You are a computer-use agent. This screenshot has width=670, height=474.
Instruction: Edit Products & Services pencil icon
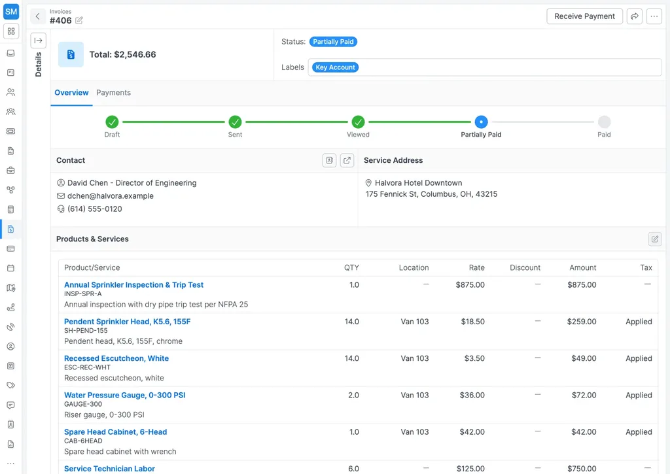pyautogui.click(x=654, y=239)
